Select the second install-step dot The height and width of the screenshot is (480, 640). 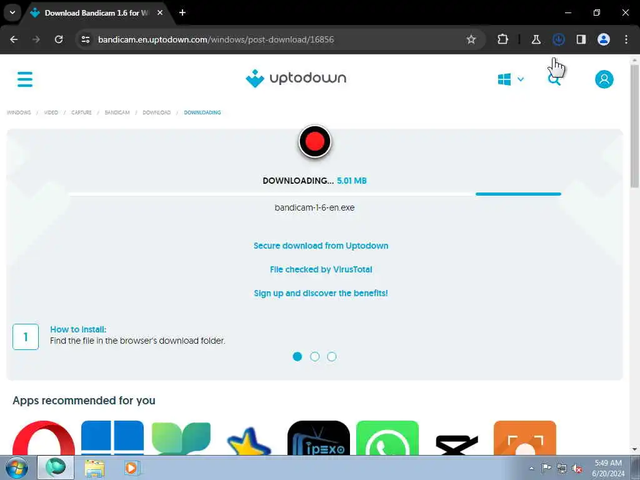tap(315, 357)
